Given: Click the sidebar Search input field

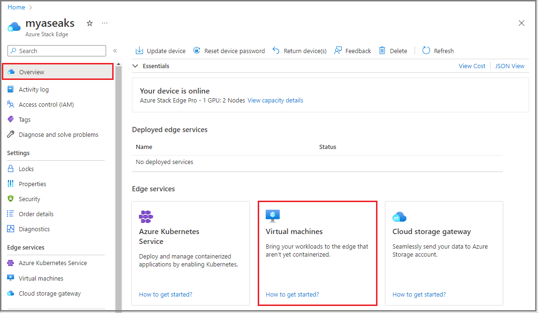Looking at the screenshot, I should [61, 51].
